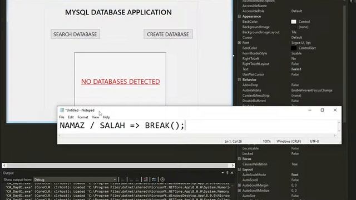Click the BackColor white color swatch
This screenshot has height=200, width=356.
click(294, 22)
